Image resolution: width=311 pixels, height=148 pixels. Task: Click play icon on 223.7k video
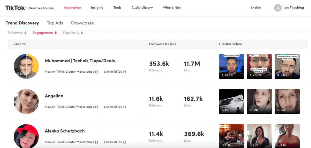(251, 75)
